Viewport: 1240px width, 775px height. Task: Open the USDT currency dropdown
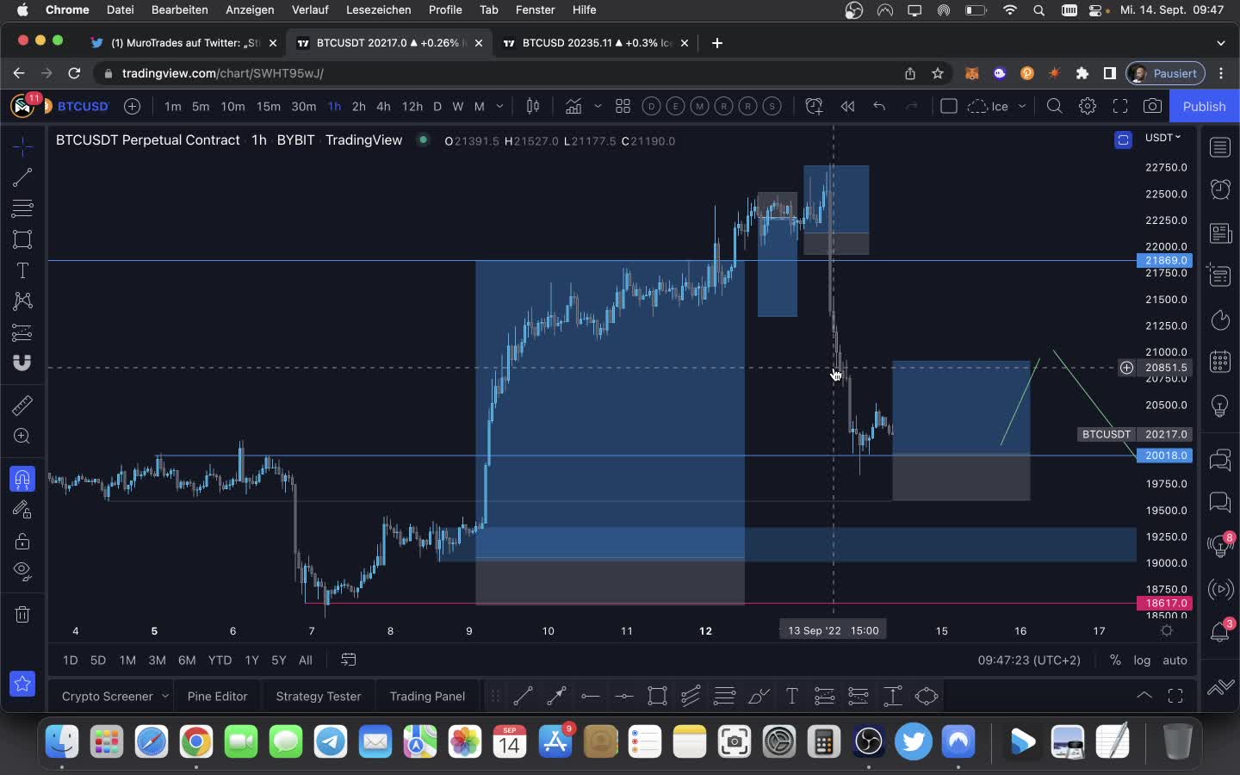pos(1163,138)
